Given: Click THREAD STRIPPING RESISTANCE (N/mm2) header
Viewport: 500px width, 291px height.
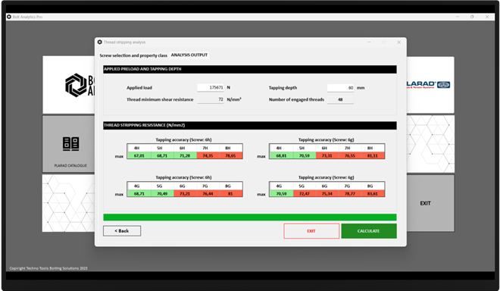Looking at the screenshot, I should coord(250,125).
